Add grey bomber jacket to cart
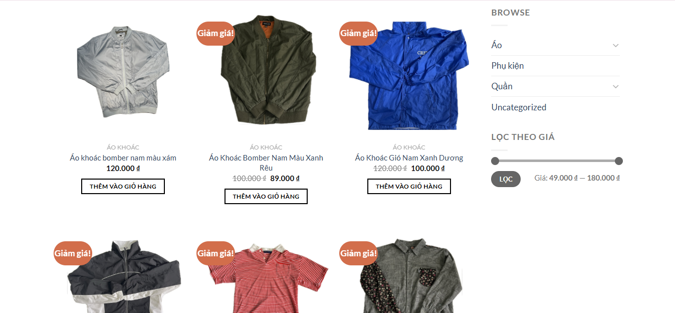The width and height of the screenshot is (675, 313). tap(123, 186)
